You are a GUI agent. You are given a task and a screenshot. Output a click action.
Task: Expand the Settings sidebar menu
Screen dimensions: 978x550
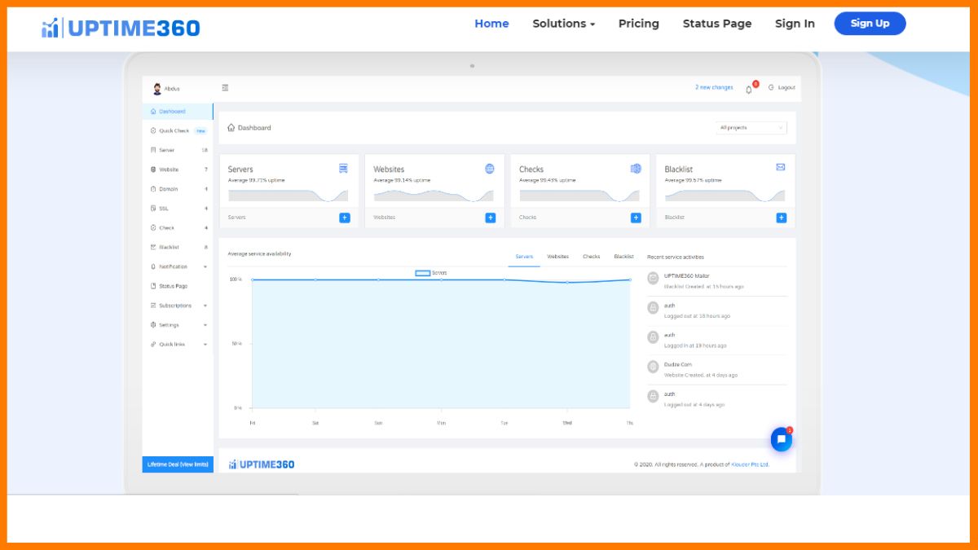[x=178, y=325]
